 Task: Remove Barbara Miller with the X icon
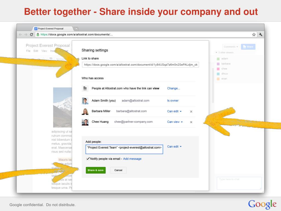pyautogui.click(x=191, y=112)
